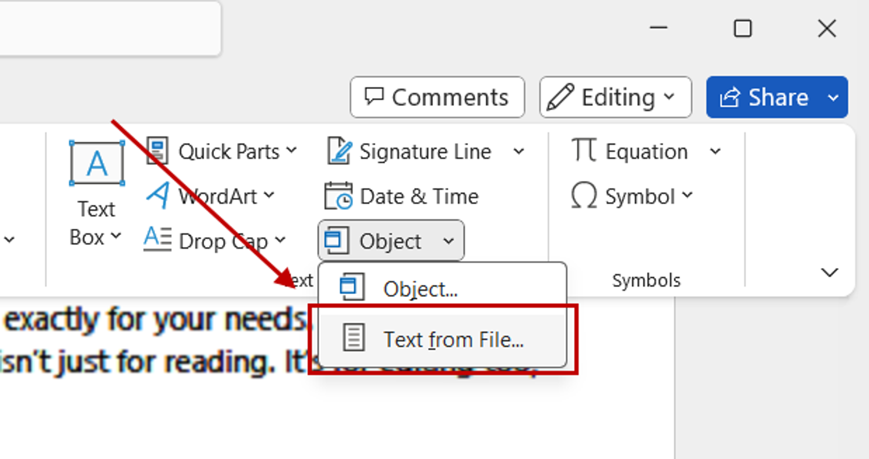Viewport: 869px width, 459px height.
Task: Expand the Signature Line dropdown arrow
Action: [x=520, y=151]
